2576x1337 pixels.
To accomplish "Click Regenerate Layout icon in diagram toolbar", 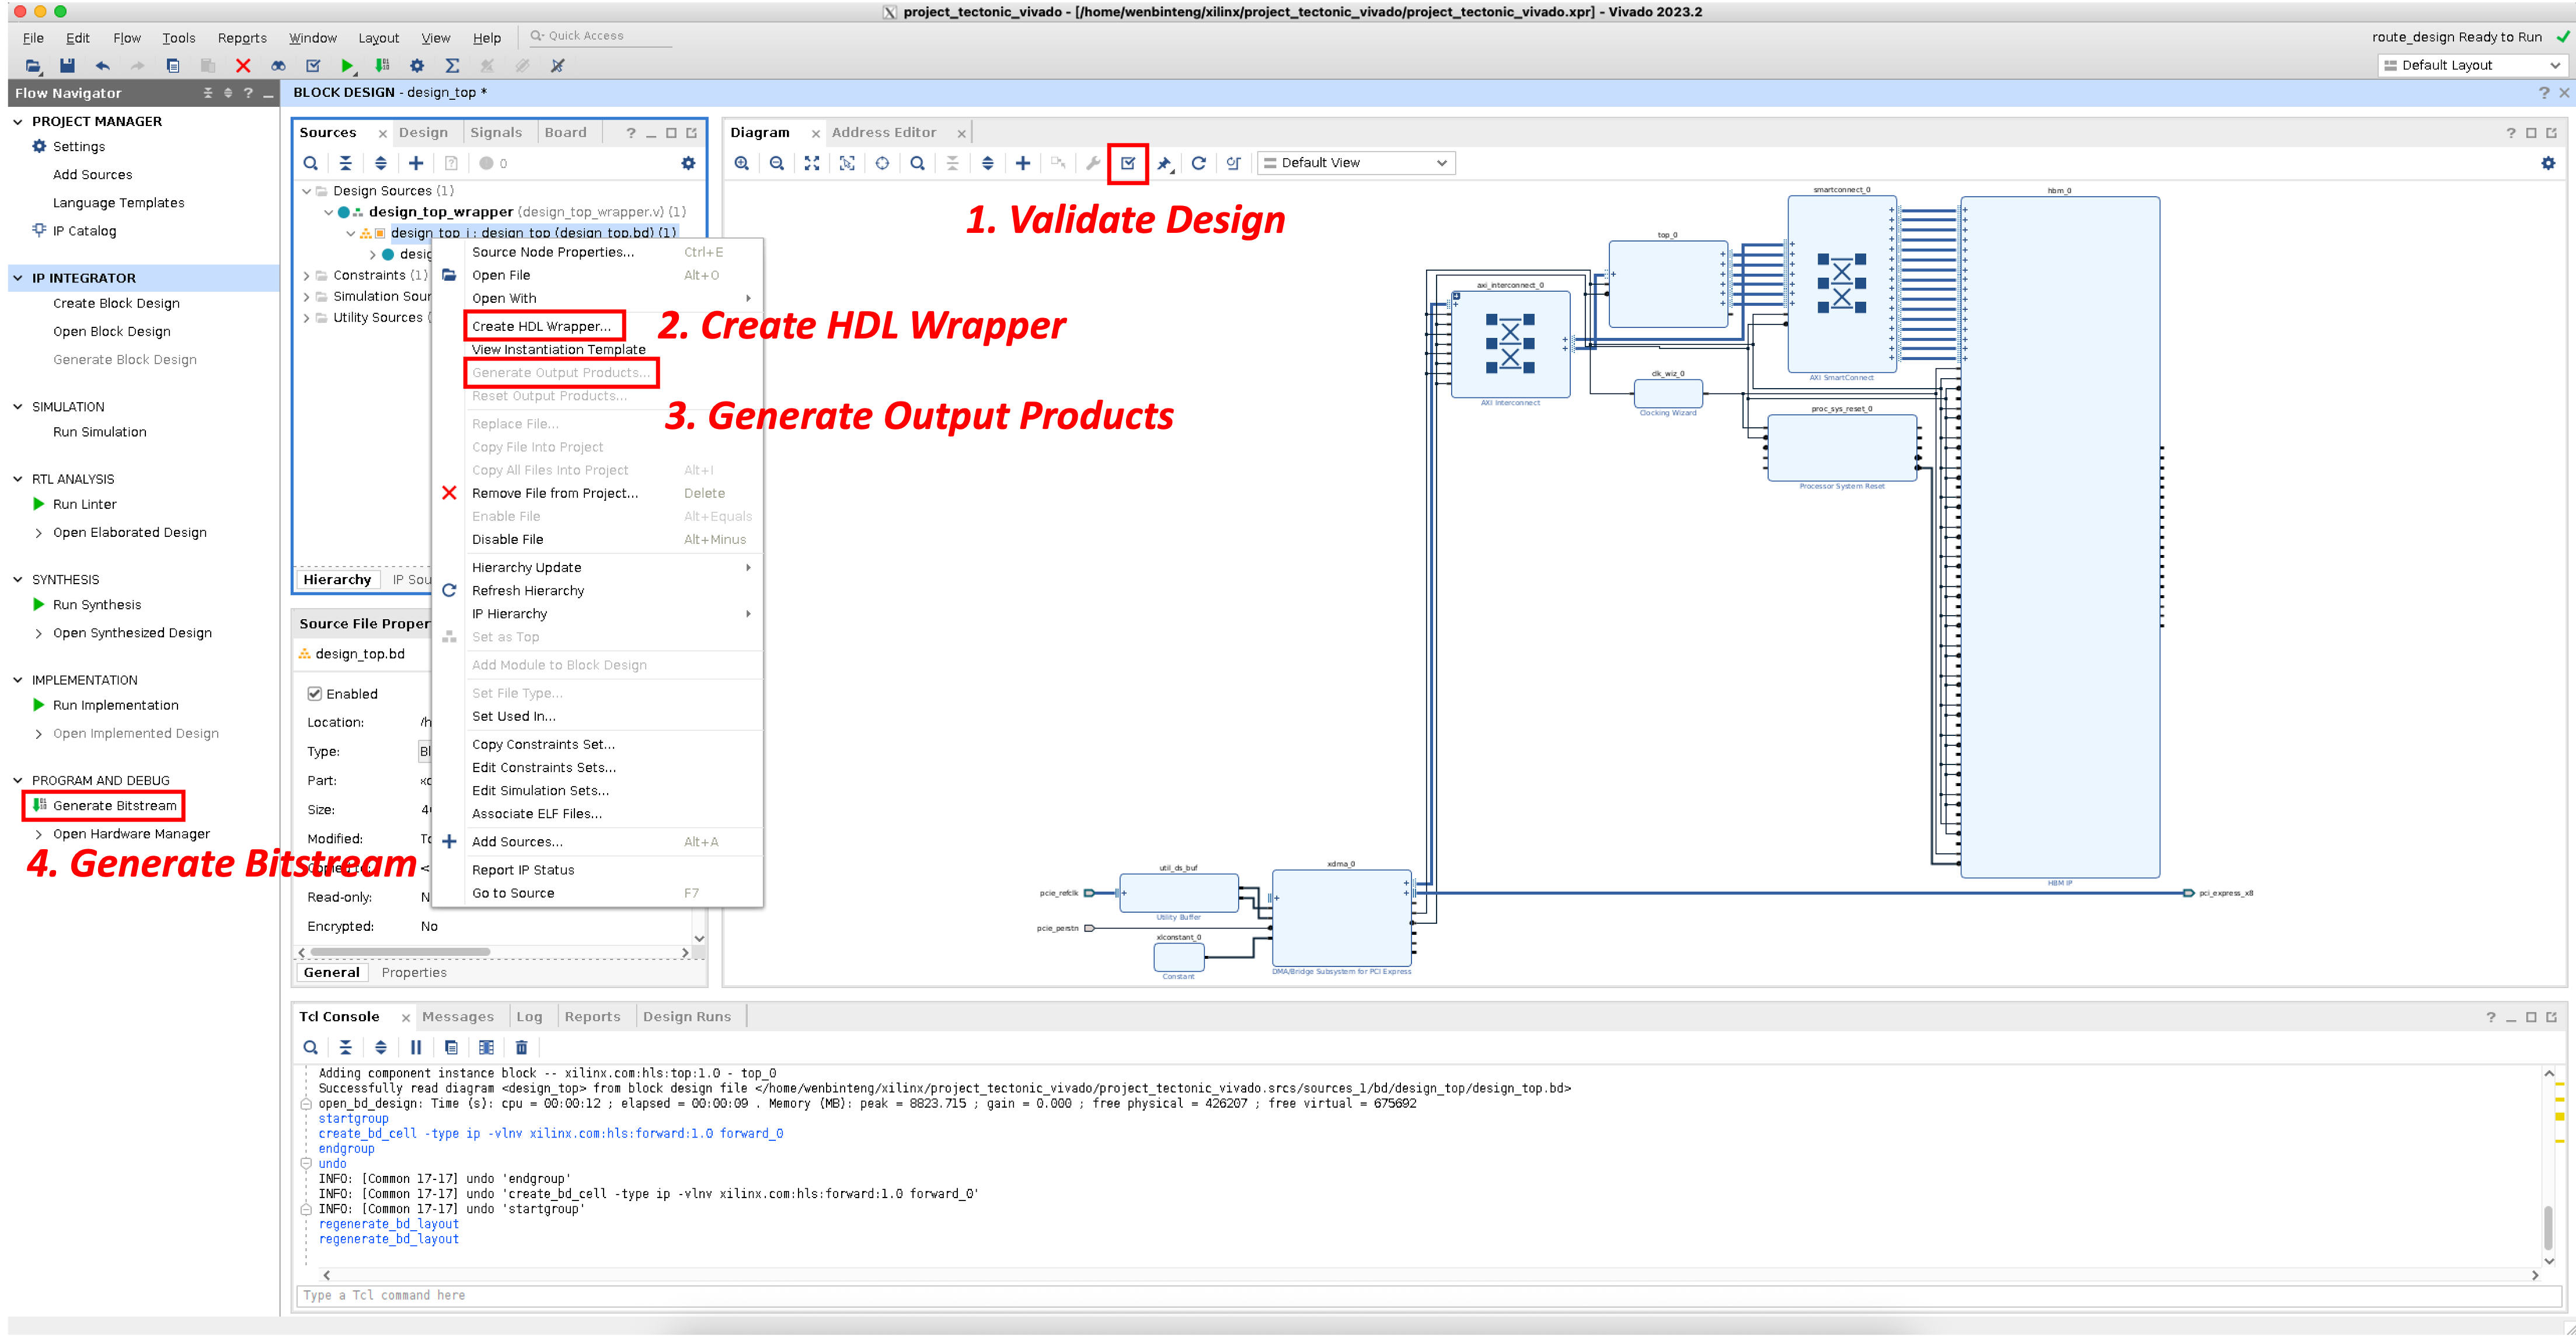I will coord(1198,163).
